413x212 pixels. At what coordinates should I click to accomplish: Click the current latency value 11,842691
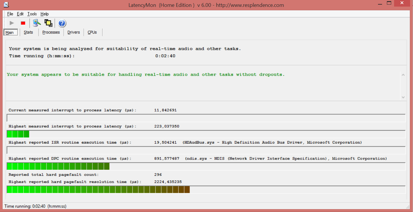click(165, 110)
